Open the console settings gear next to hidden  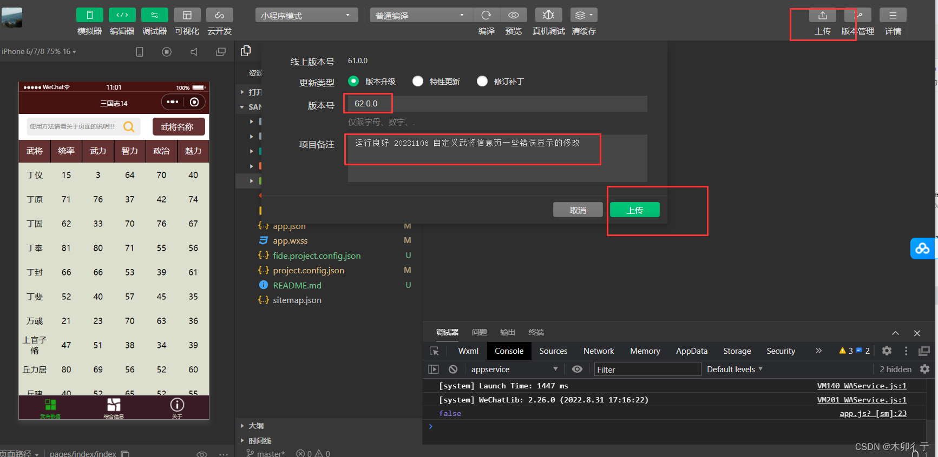(925, 369)
